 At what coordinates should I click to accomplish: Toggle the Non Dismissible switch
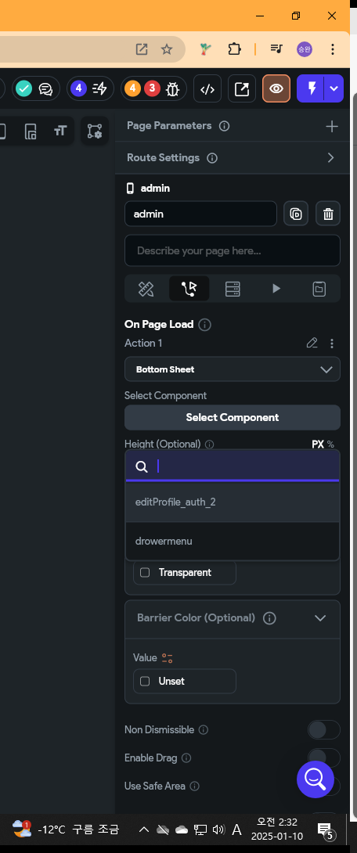(x=324, y=729)
